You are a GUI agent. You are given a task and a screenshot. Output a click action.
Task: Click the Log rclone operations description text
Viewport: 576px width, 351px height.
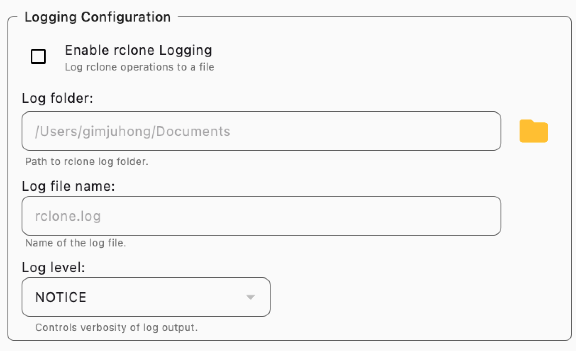point(140,67)
